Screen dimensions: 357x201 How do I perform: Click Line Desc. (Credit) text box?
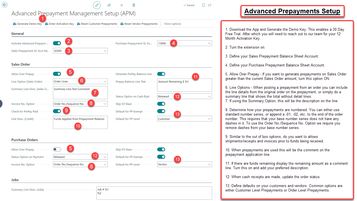click(x=80, y=123)
